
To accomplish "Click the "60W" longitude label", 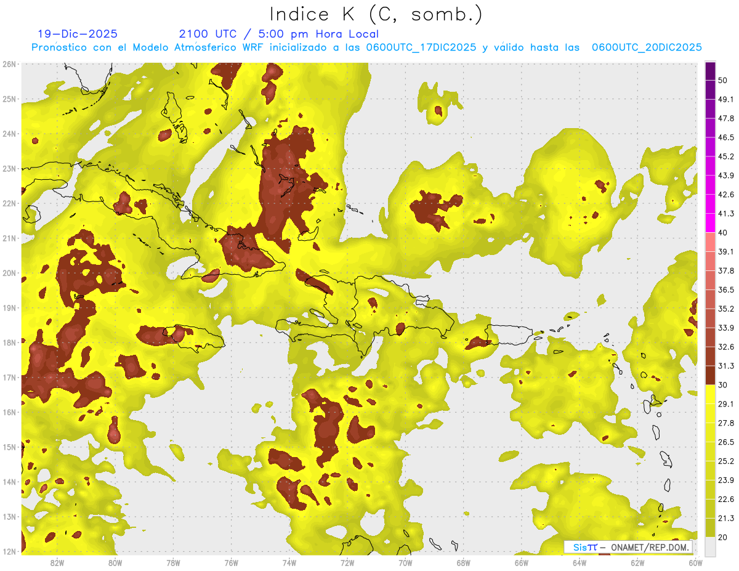I will [x=695, y=562].
